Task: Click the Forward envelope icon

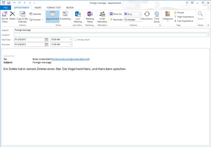Action: coord(30,20)
